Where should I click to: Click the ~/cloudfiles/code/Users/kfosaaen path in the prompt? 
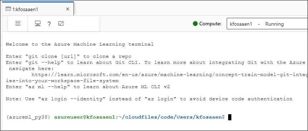[170, 117]
